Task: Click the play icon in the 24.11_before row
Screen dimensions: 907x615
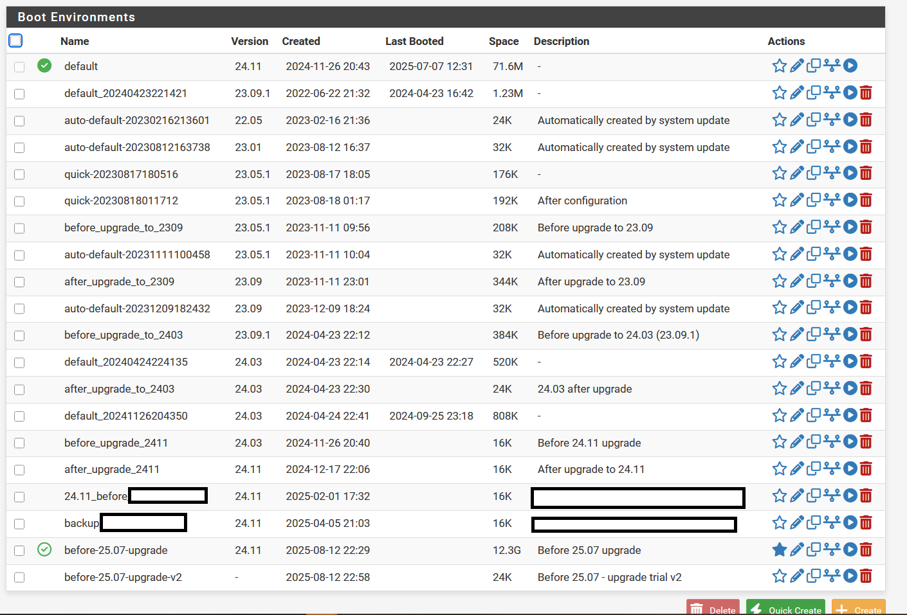Action: tap(850, 495)
